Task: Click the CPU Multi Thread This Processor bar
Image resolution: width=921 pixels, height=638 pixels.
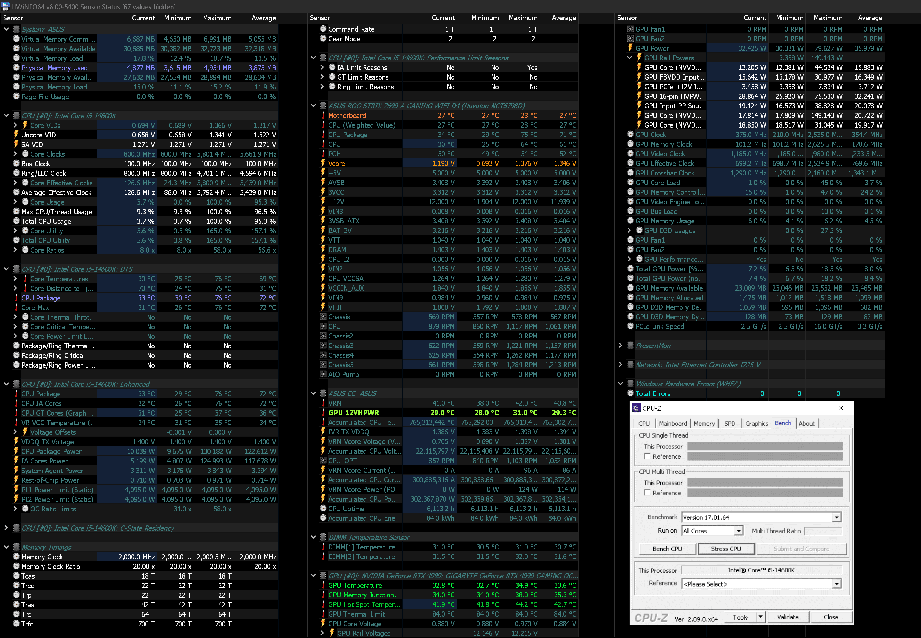Action: coord(765,483)
